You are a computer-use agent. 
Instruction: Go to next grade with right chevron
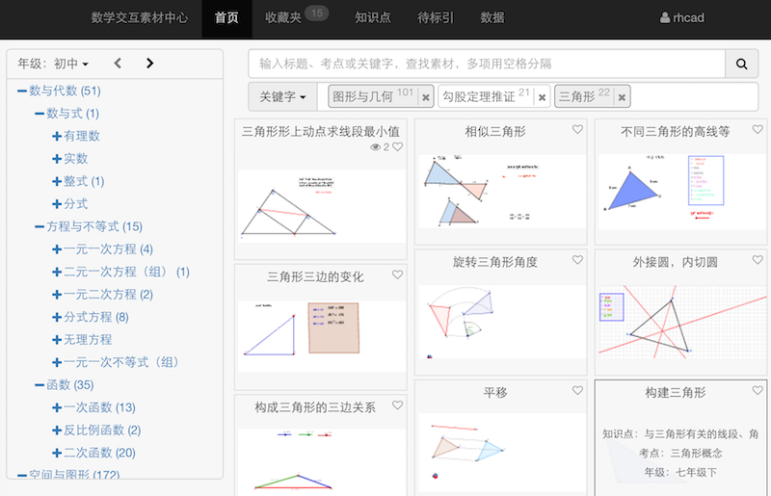[x=149, y=64]
